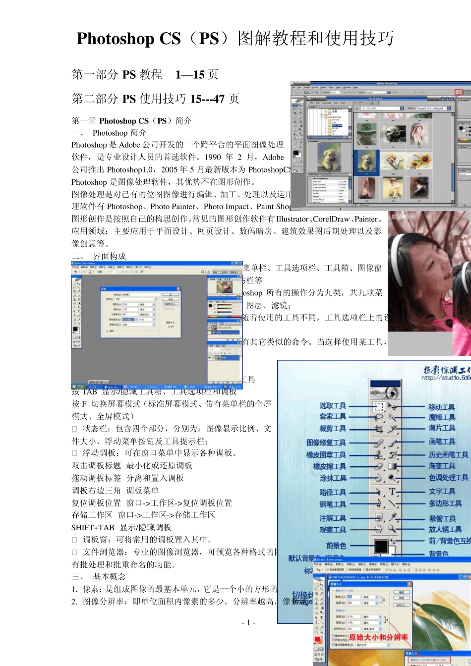
Task: Pick the Eraser tool in labeled toolbox diagram
Action: click(x=379, y=466)
